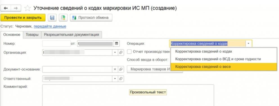The image size is (279, 106).
Task: Add document to favorites with star icon
Action: (x=27, y=8)
